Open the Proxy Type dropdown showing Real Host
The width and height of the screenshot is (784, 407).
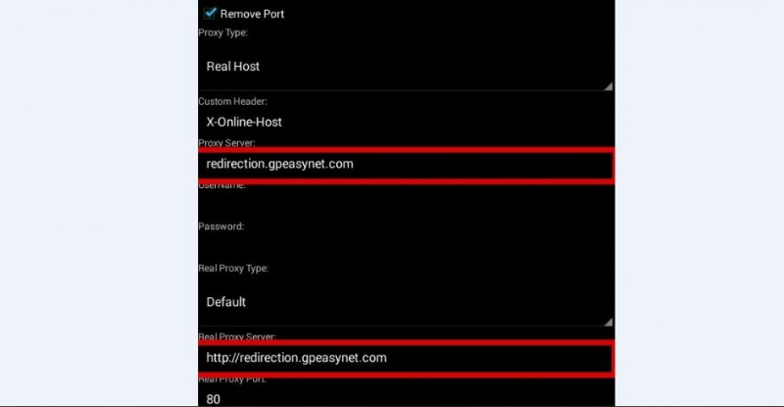click(406, 66)
